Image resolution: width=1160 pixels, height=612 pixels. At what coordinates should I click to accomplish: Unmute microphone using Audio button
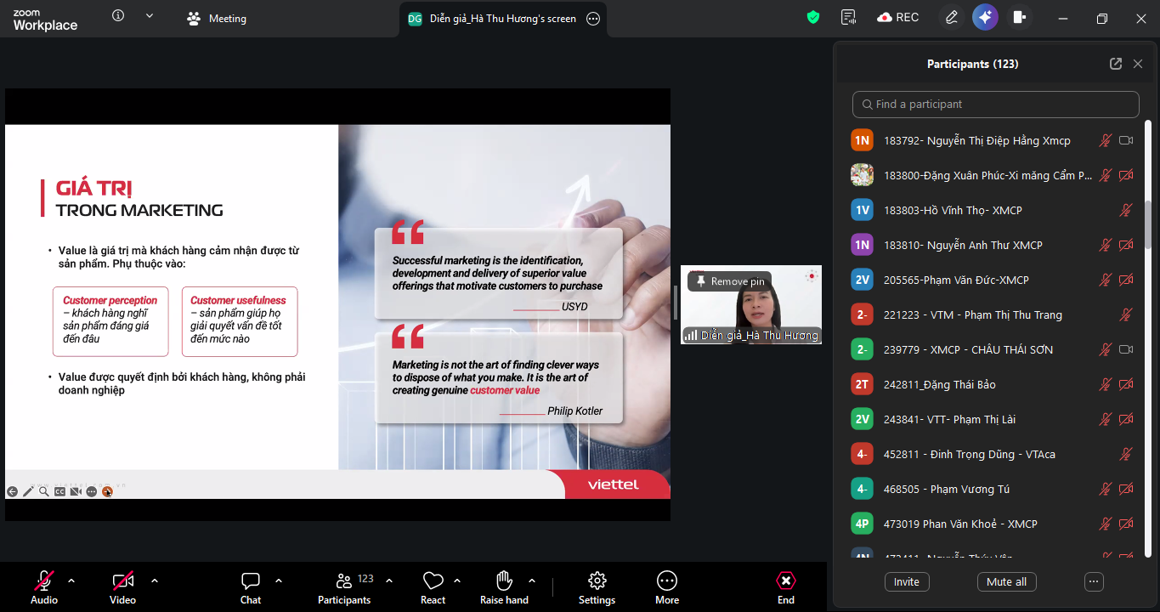click(44, 581)
